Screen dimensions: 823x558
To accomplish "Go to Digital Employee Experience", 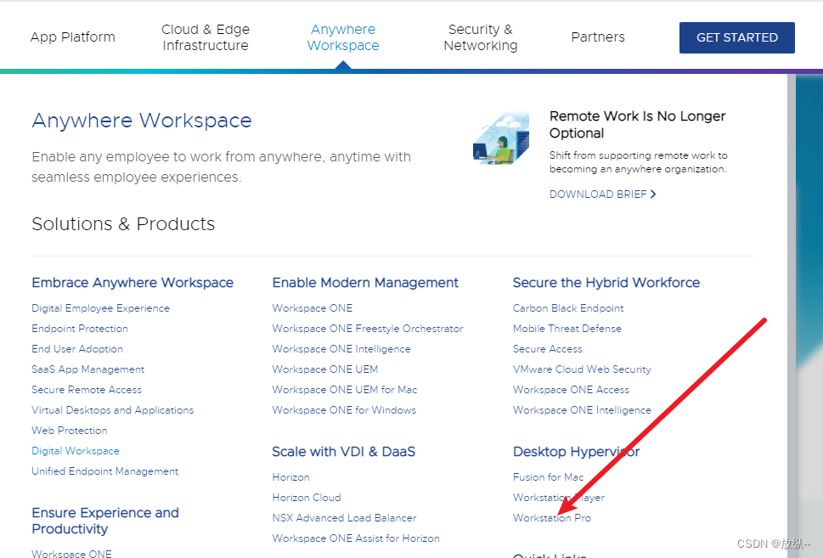I will pos(100,308).
